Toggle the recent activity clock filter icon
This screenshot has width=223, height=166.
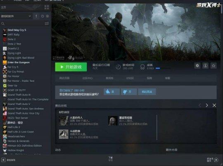coord(43,16)
